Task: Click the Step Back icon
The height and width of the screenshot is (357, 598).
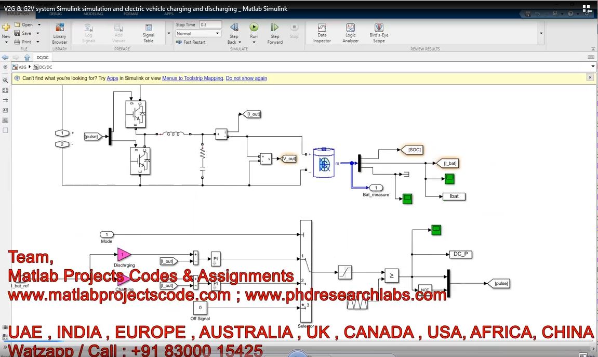Action: [234, 28]
